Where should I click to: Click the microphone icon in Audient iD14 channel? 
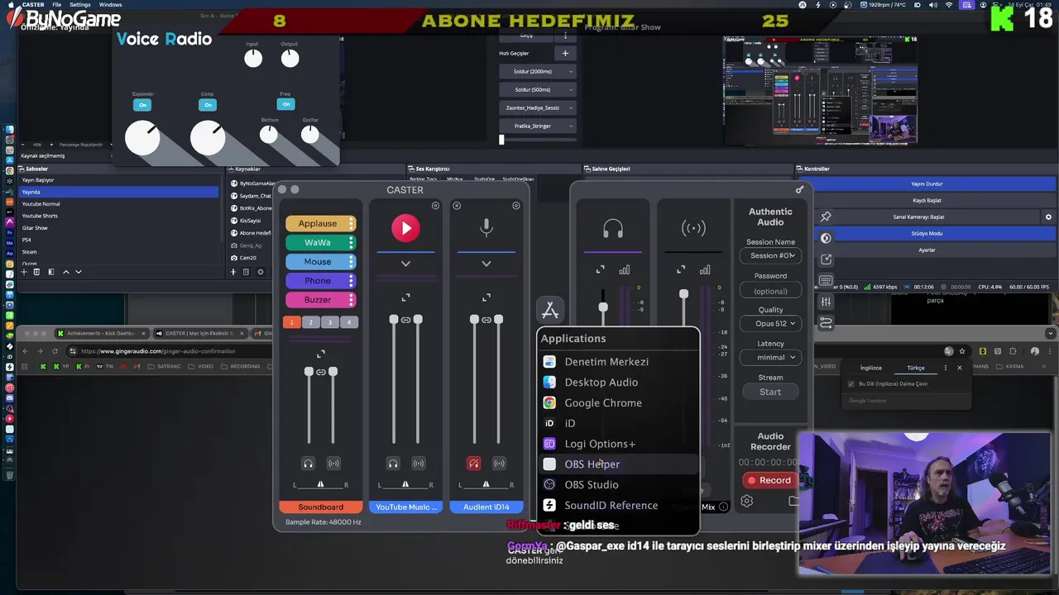coord(486,228)
